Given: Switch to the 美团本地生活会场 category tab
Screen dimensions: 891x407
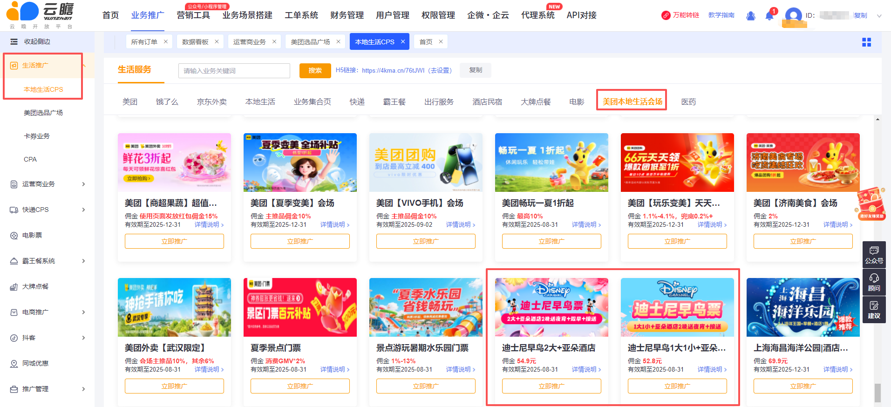Looking at the screenshot, I should pos(632,102).
